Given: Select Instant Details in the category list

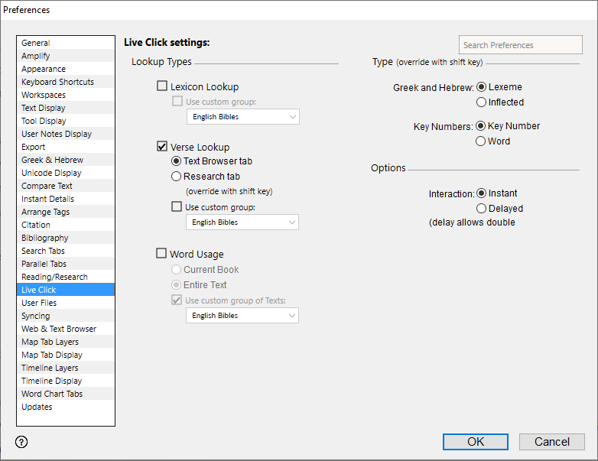Looking at the screenshot, I should click(47, 199).
